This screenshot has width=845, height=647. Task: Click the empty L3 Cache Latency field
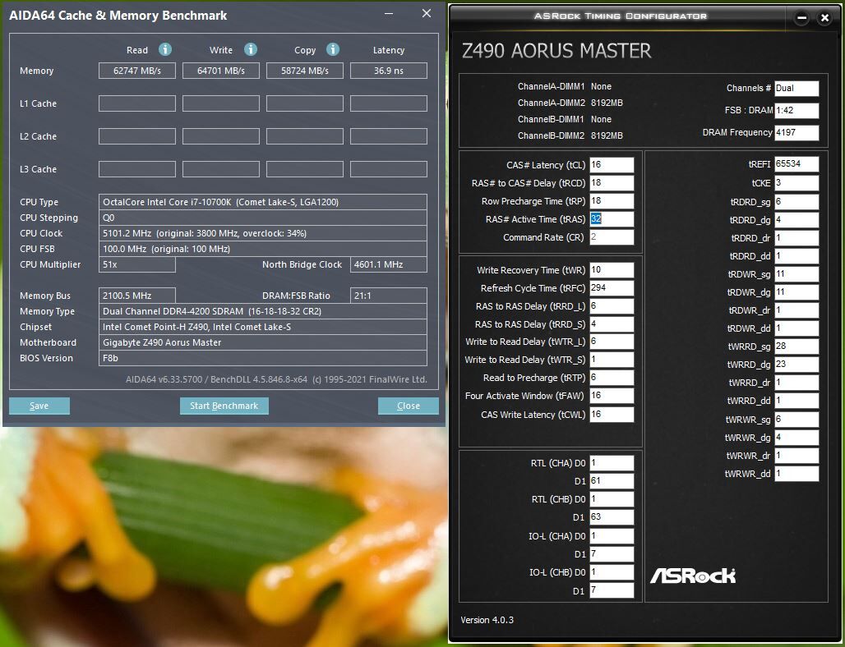[x=389, y=169]
